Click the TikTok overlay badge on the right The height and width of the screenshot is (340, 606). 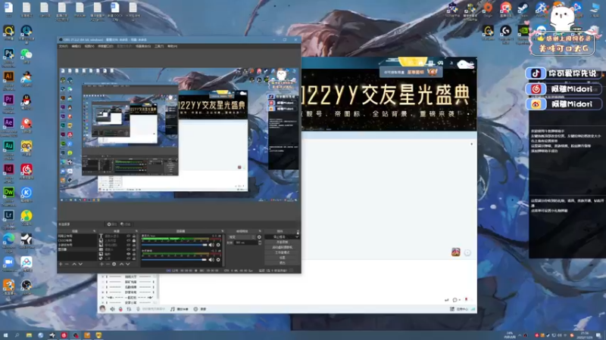(563, 73)
